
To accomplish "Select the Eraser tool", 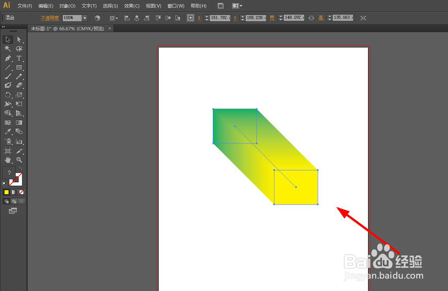I will coord(19,85).
